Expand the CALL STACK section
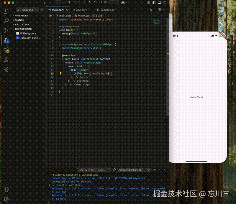 click(22, 24)
